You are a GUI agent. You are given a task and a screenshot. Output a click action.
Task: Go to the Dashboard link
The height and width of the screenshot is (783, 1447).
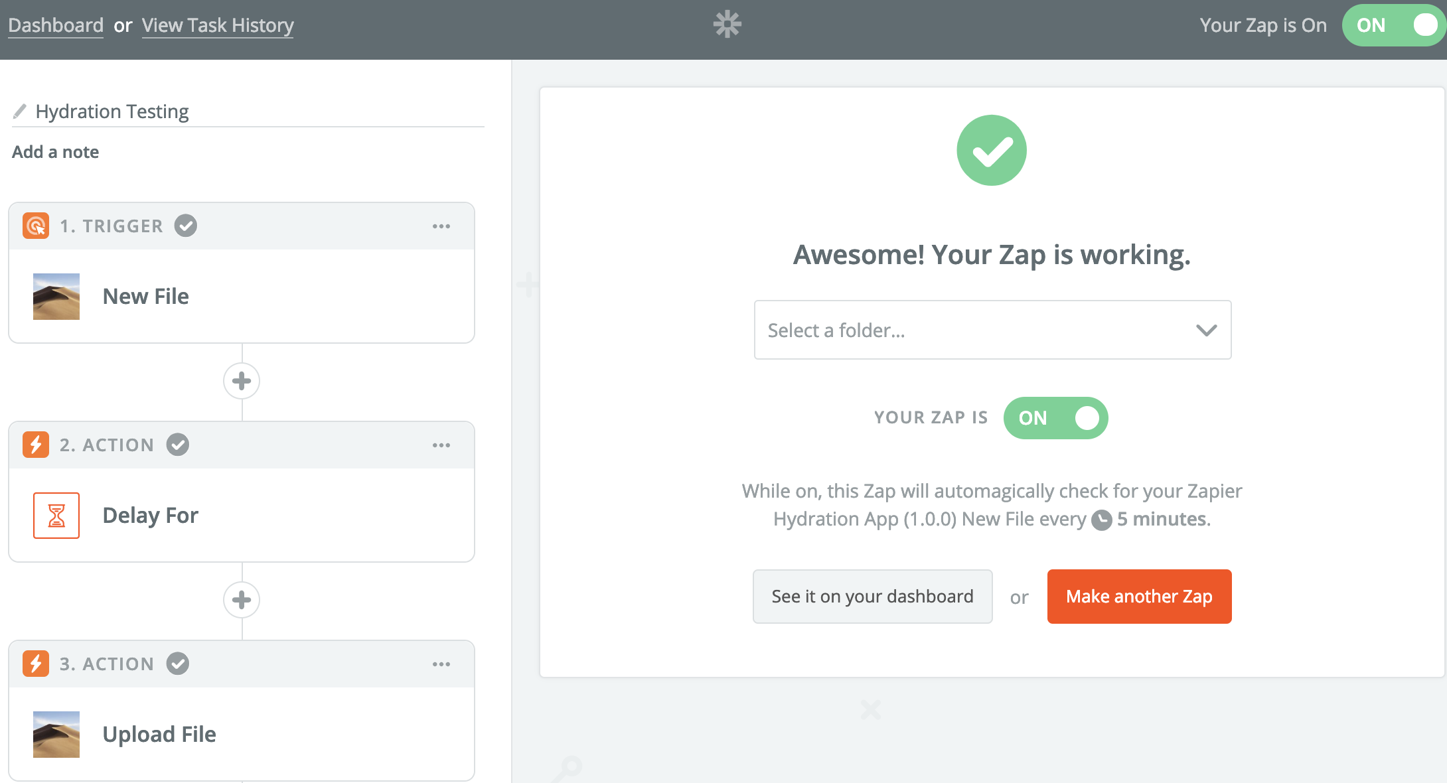tap(56, 25)
